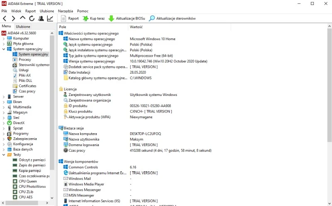Click the Back navigation arrow

(5, 18)
